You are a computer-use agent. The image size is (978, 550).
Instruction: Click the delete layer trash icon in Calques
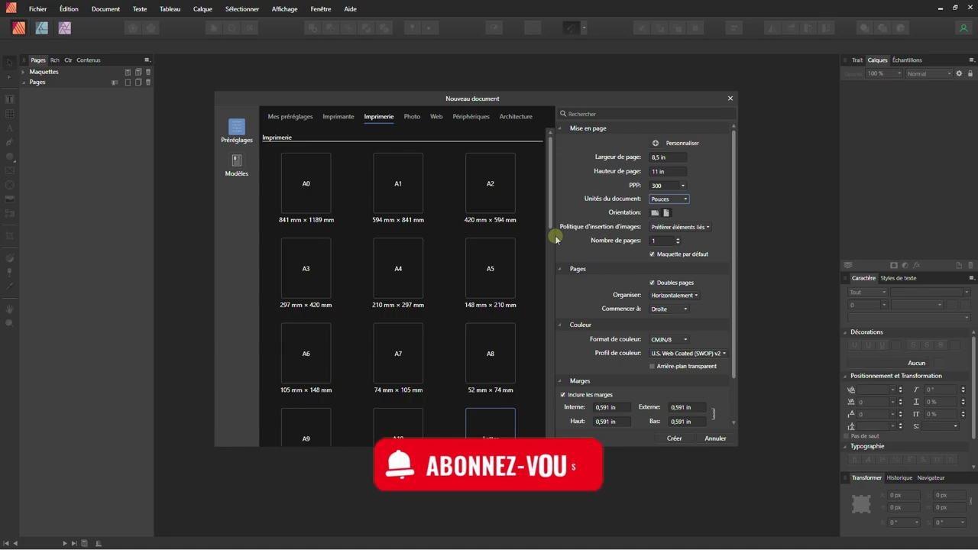click(970, 265)
